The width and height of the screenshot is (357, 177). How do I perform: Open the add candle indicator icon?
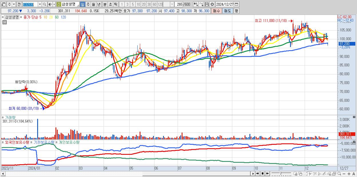click(x=196, y=4)
